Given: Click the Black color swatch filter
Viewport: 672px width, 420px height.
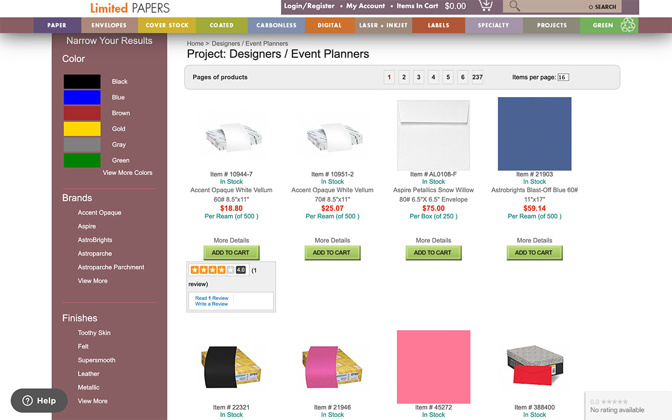Looking at the screenshot, I should (x=82, y=81).
